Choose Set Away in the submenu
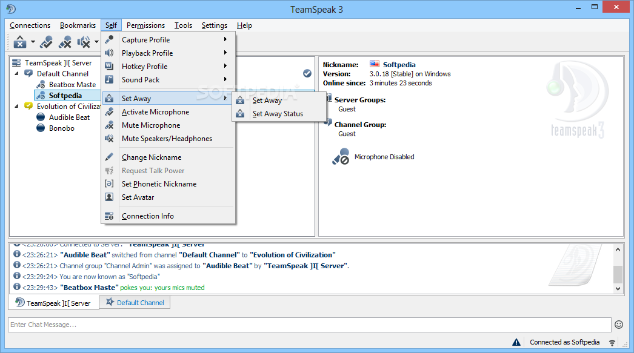 (279, 101)
